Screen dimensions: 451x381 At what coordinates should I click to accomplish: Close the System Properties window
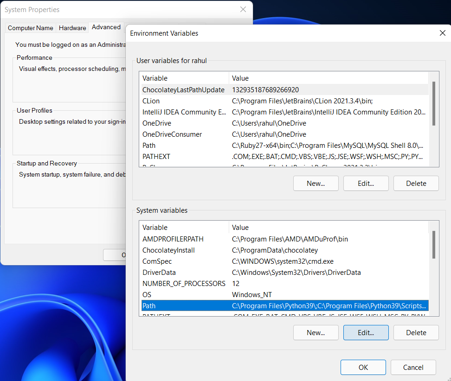point(243,9)
